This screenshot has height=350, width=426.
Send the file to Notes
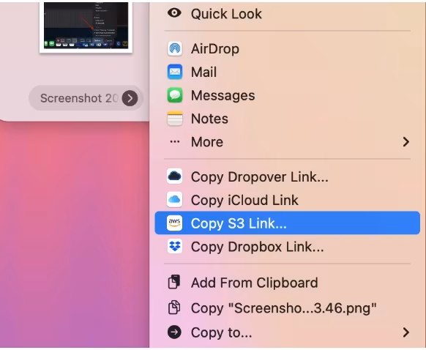pos(287,119)
